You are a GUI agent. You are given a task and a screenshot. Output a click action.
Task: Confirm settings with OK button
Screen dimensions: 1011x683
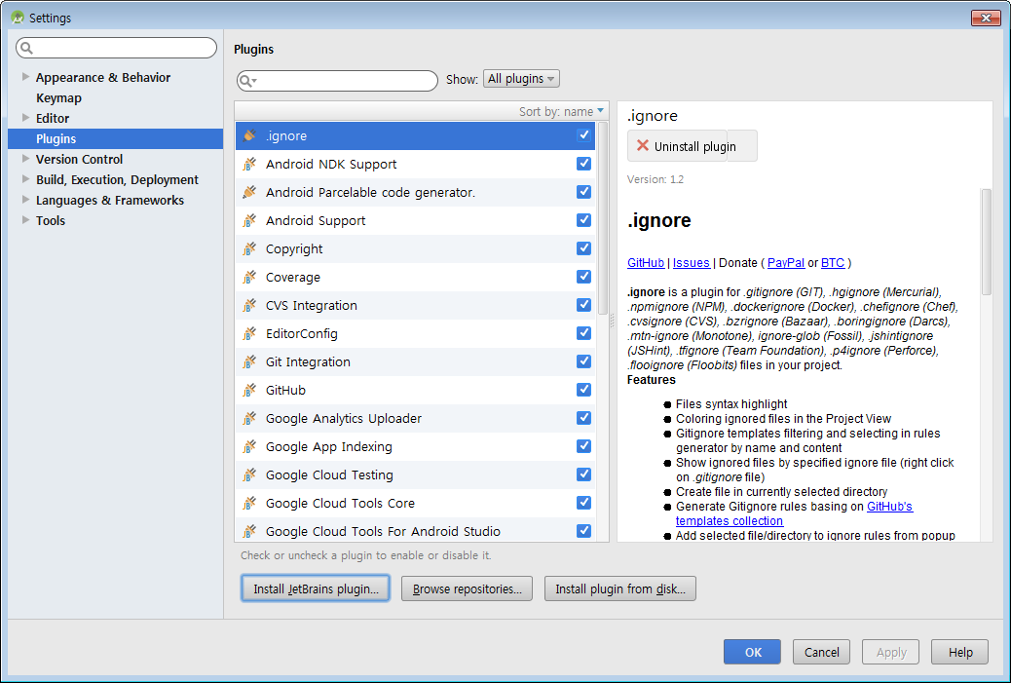pyautogui.click(x=753, y=652)
